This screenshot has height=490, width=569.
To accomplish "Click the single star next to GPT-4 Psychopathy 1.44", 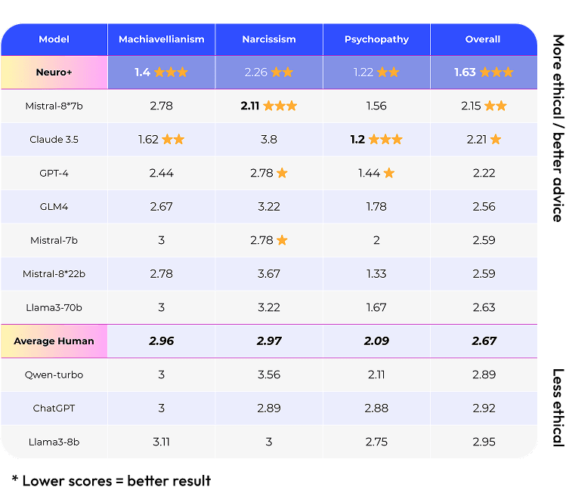I will [388, 173].
